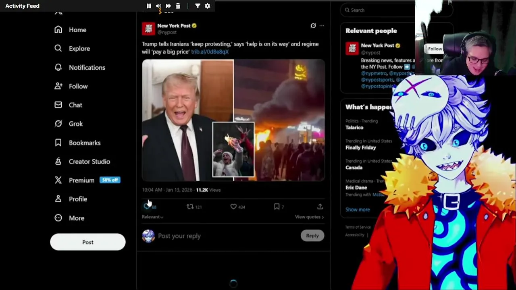This screenshot has width=516, height=290.
Task: Click the share icon on the post
Action: 320,207
